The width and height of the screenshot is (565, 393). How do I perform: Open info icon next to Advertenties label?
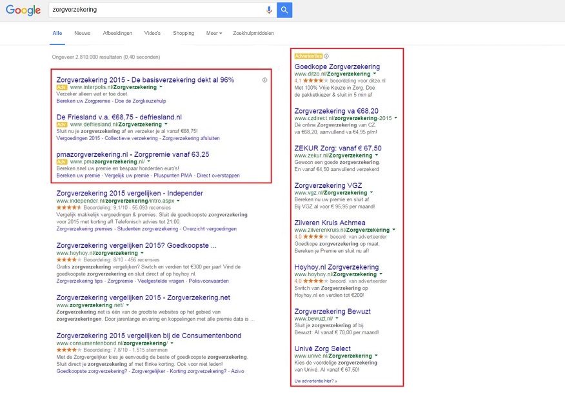coord(326,56)
